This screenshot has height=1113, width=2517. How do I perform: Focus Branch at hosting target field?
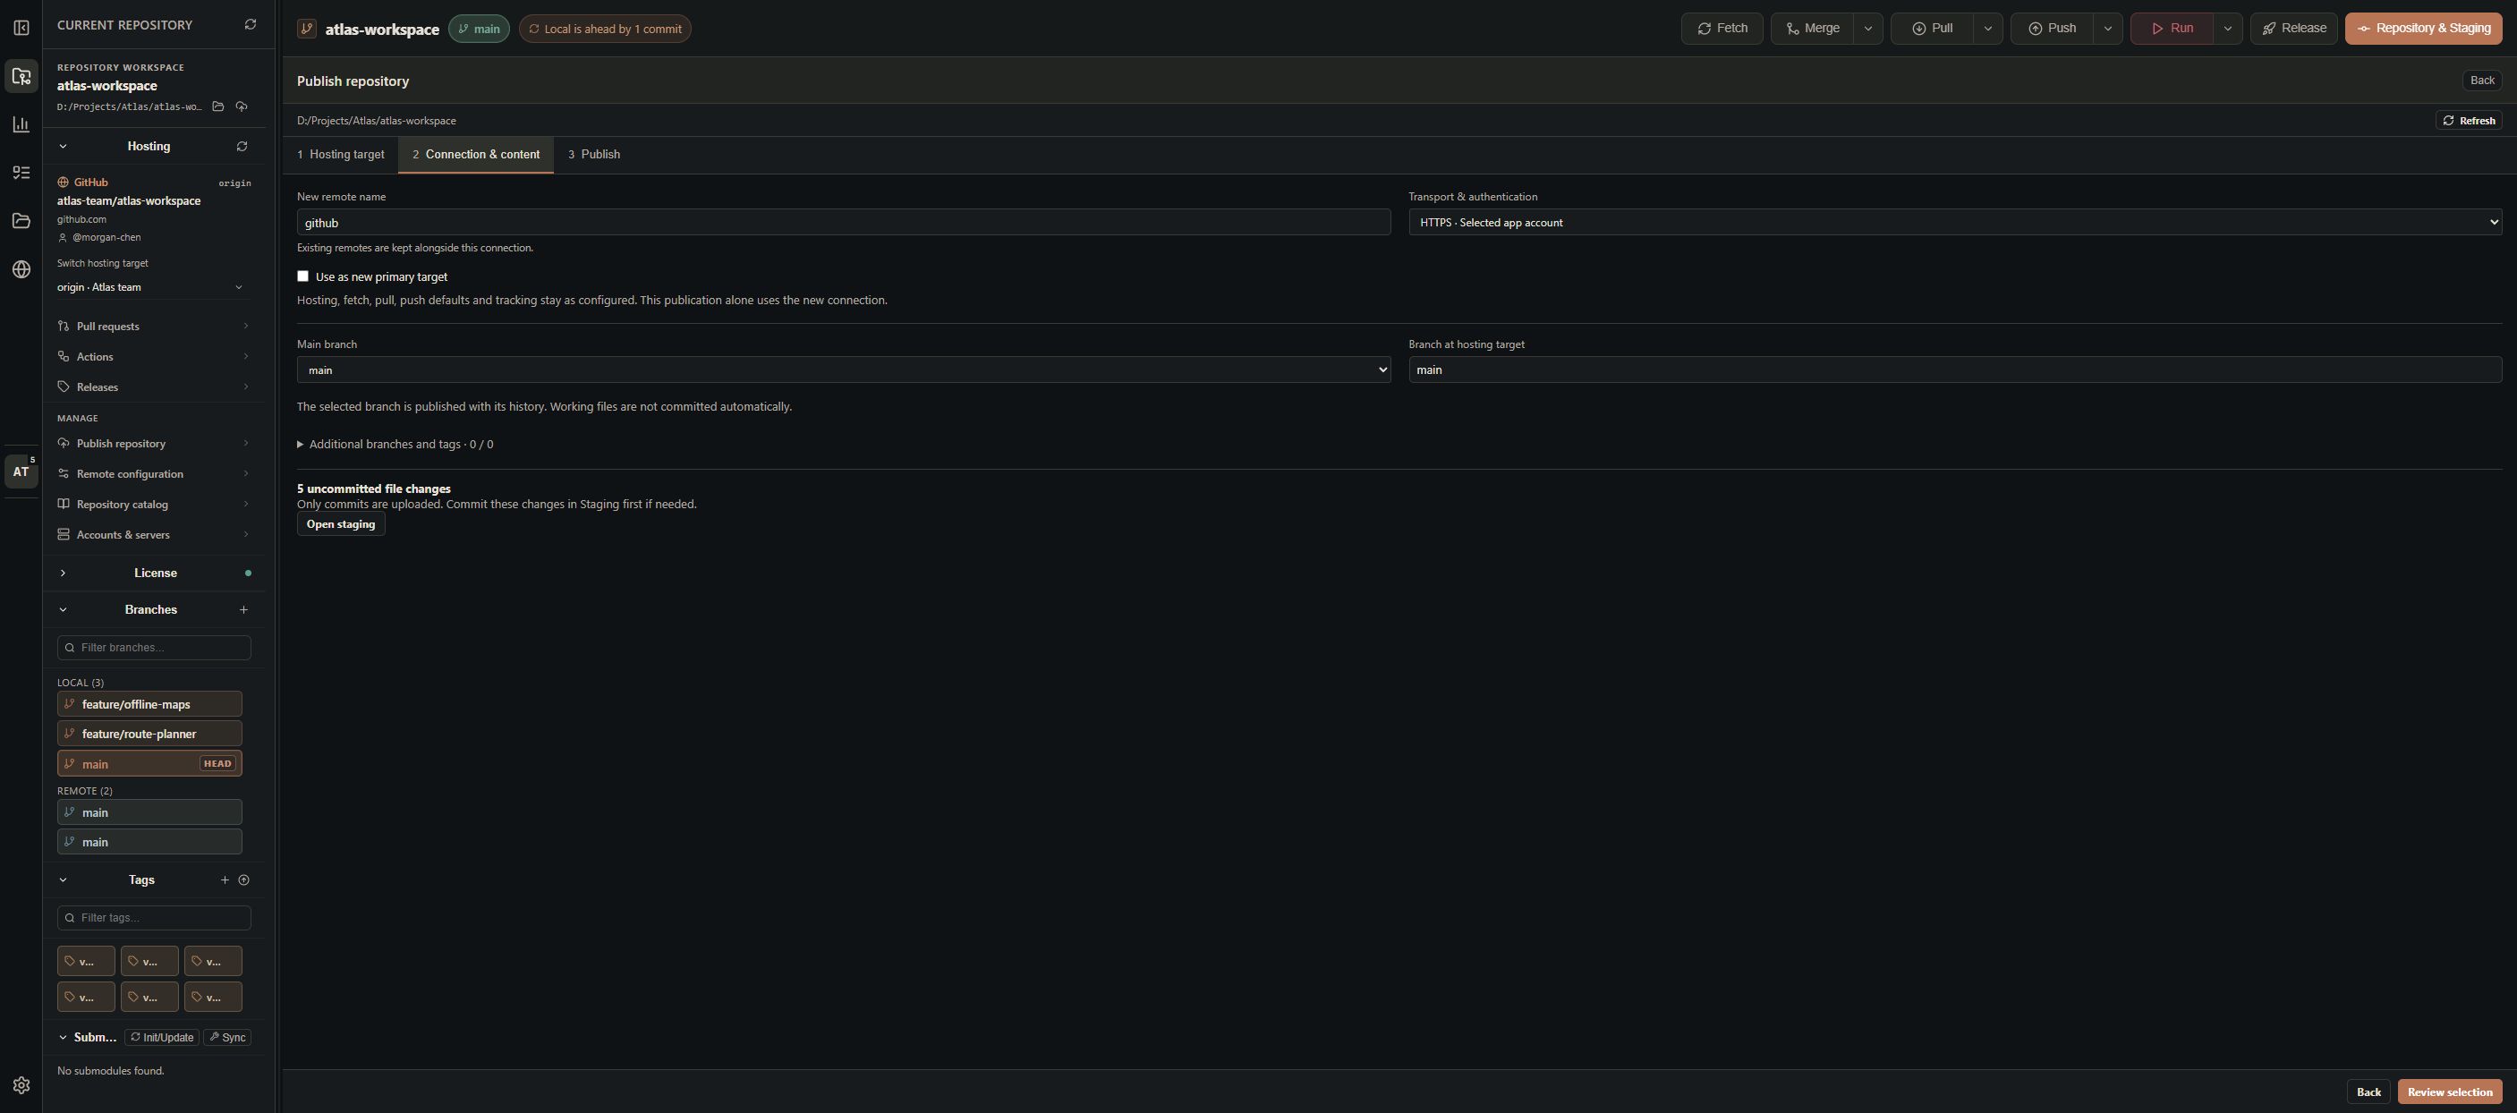1954,370
